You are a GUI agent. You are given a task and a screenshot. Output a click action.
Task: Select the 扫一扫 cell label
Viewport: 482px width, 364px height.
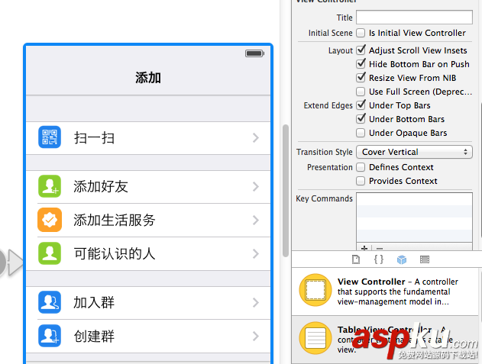click(x=95, y=138)
